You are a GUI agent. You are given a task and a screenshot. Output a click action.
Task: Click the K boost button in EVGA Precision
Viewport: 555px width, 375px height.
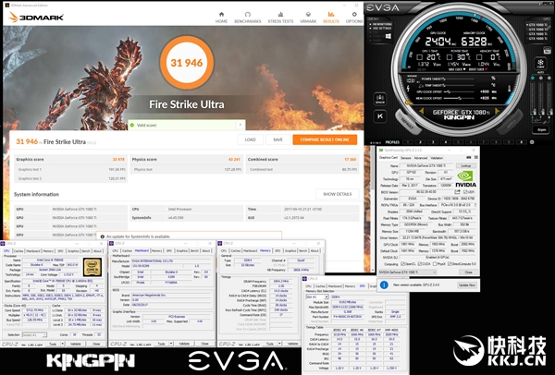click(380, 116)
